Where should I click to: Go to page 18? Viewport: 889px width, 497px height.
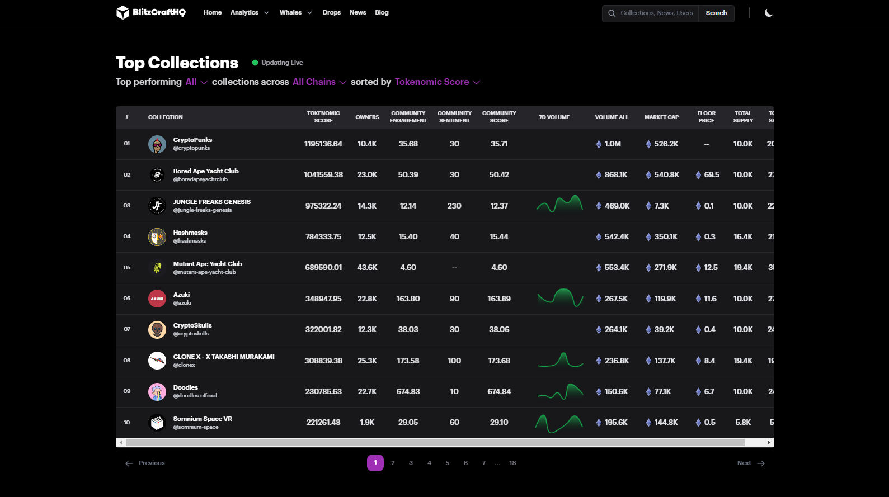pos(512,463)
